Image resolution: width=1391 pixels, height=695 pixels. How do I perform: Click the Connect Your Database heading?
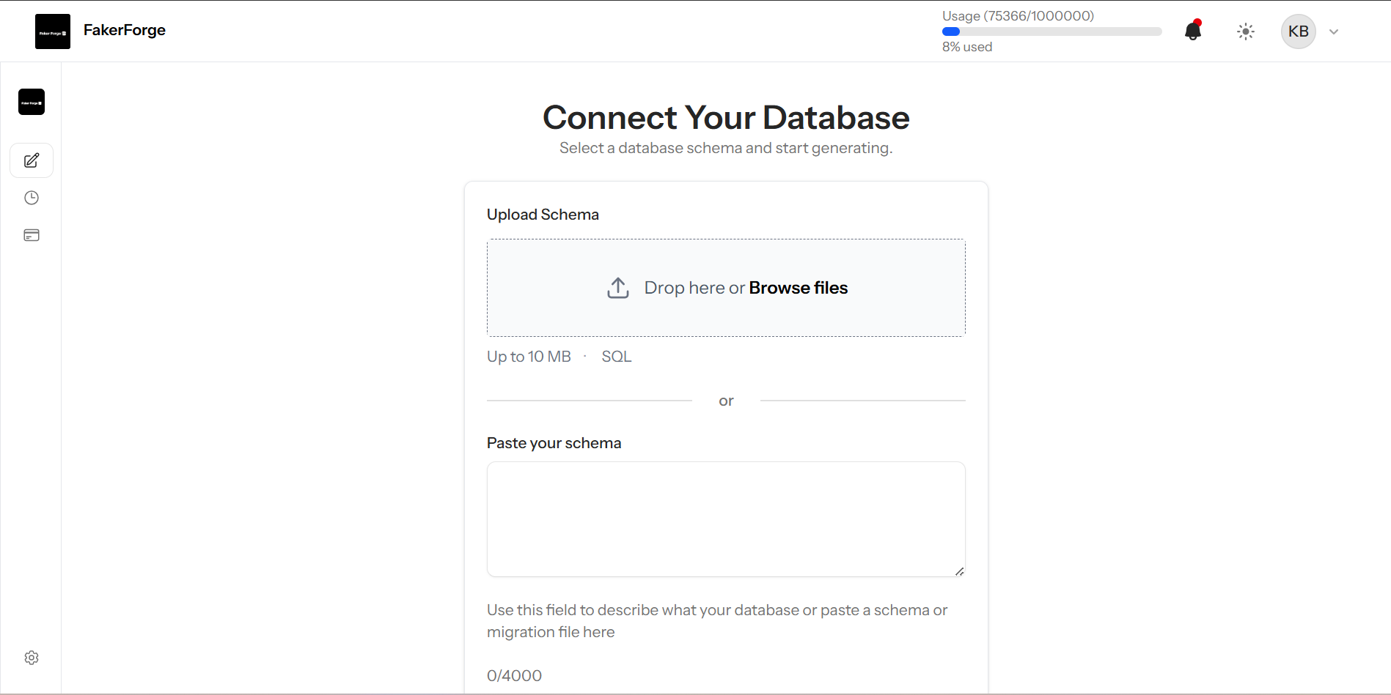click(x=725, y=117)
